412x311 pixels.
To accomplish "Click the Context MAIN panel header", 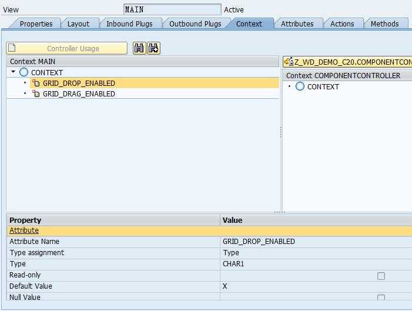I will (x=143, y=62).
